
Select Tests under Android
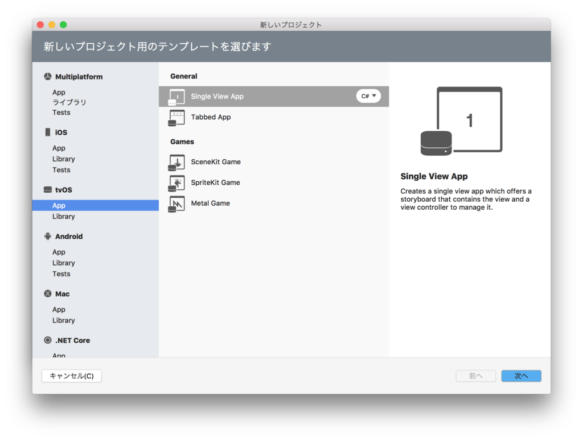pos(61,273)
